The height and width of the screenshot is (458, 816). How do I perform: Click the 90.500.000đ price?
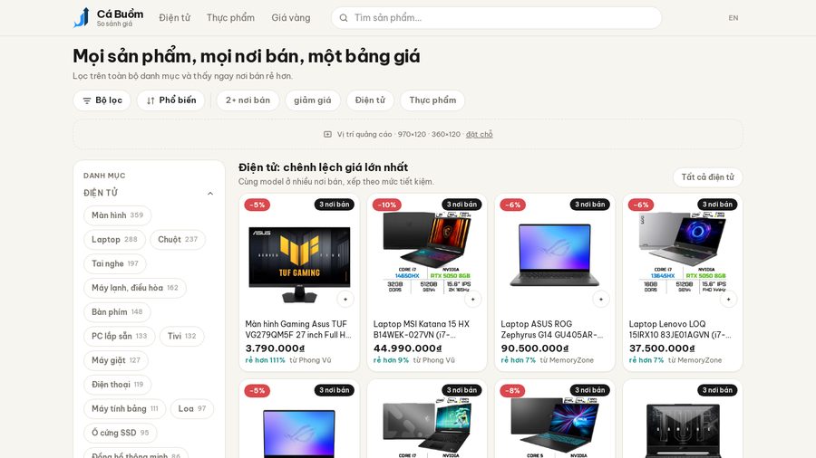click(535, 348)
